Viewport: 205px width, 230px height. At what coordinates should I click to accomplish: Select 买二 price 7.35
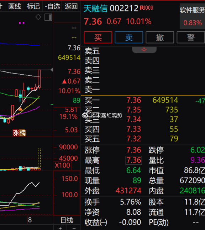[134, 110]
